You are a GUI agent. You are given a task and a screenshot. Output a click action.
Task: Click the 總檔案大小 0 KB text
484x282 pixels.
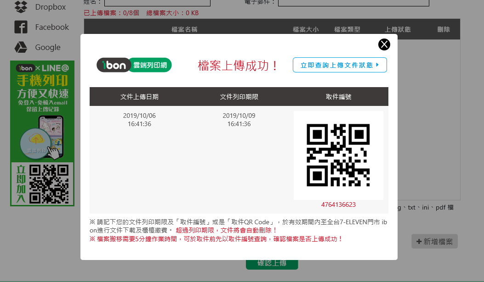coord(172,13)
